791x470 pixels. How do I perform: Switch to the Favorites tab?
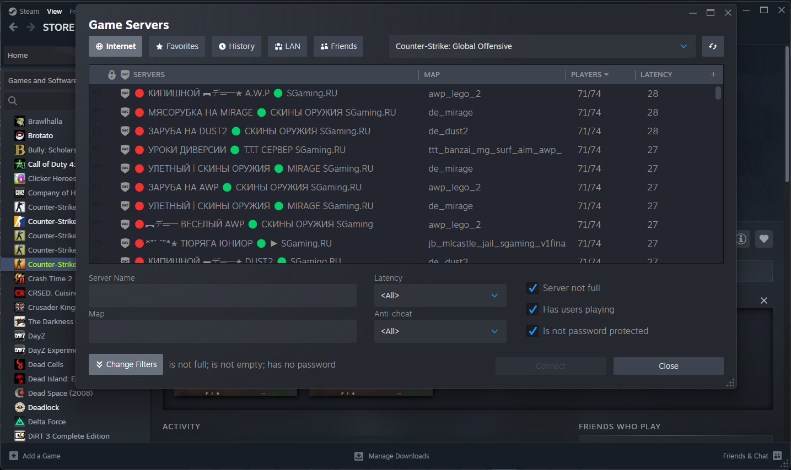pos(177,46)
